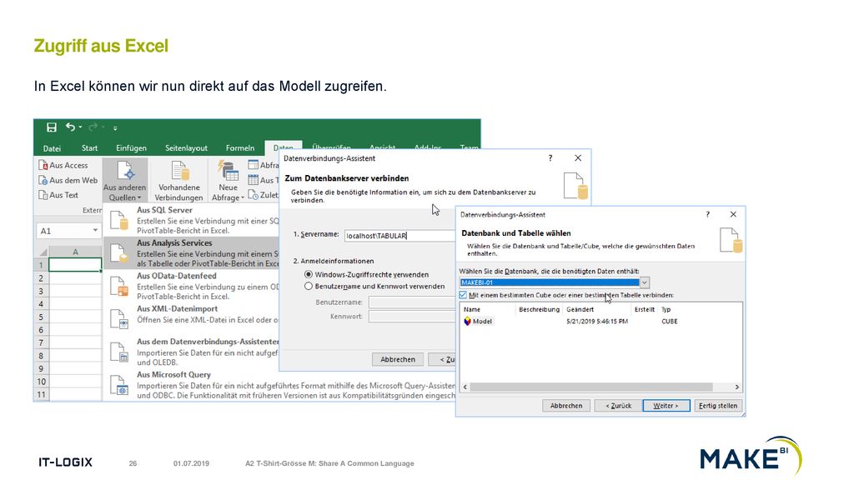
Task: Select cell A1 in the worksheet
Action: pos(75,264)
